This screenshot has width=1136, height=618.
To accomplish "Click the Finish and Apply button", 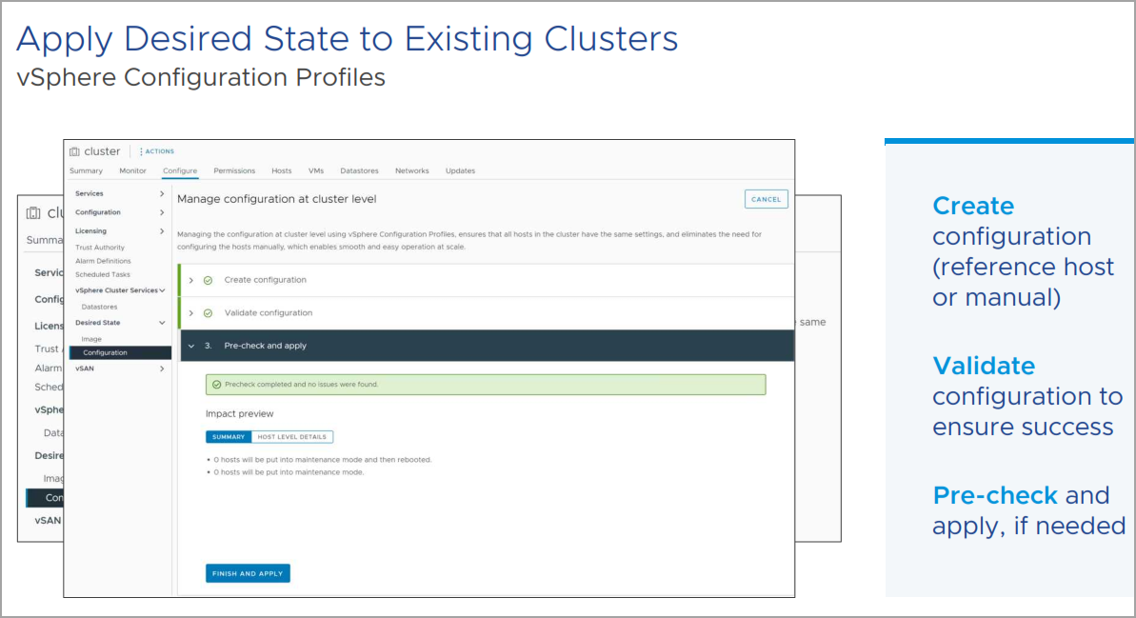I will (x=248, y=573).
